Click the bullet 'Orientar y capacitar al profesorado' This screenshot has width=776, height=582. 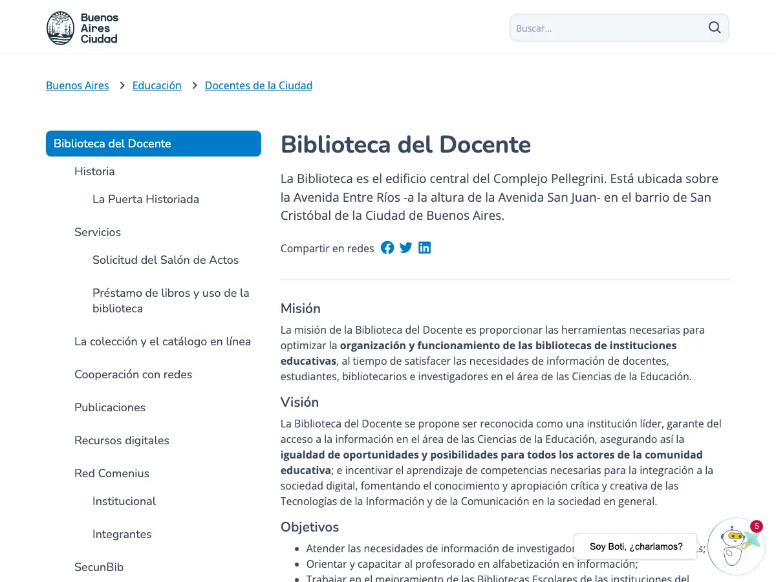472,564
